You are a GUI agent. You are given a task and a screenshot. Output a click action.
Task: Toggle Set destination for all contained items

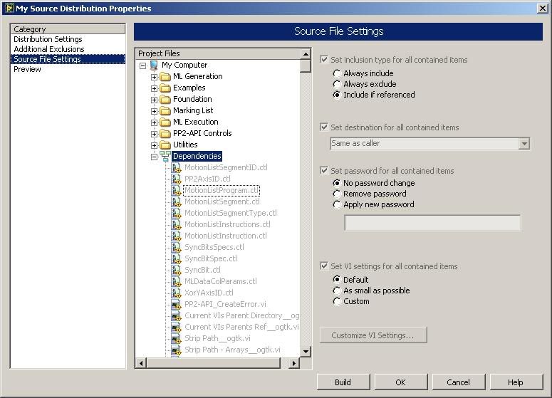[324, 127]
